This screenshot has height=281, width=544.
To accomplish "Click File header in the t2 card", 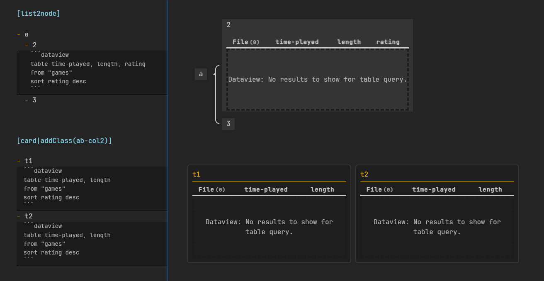I will (x=374, y=189).
